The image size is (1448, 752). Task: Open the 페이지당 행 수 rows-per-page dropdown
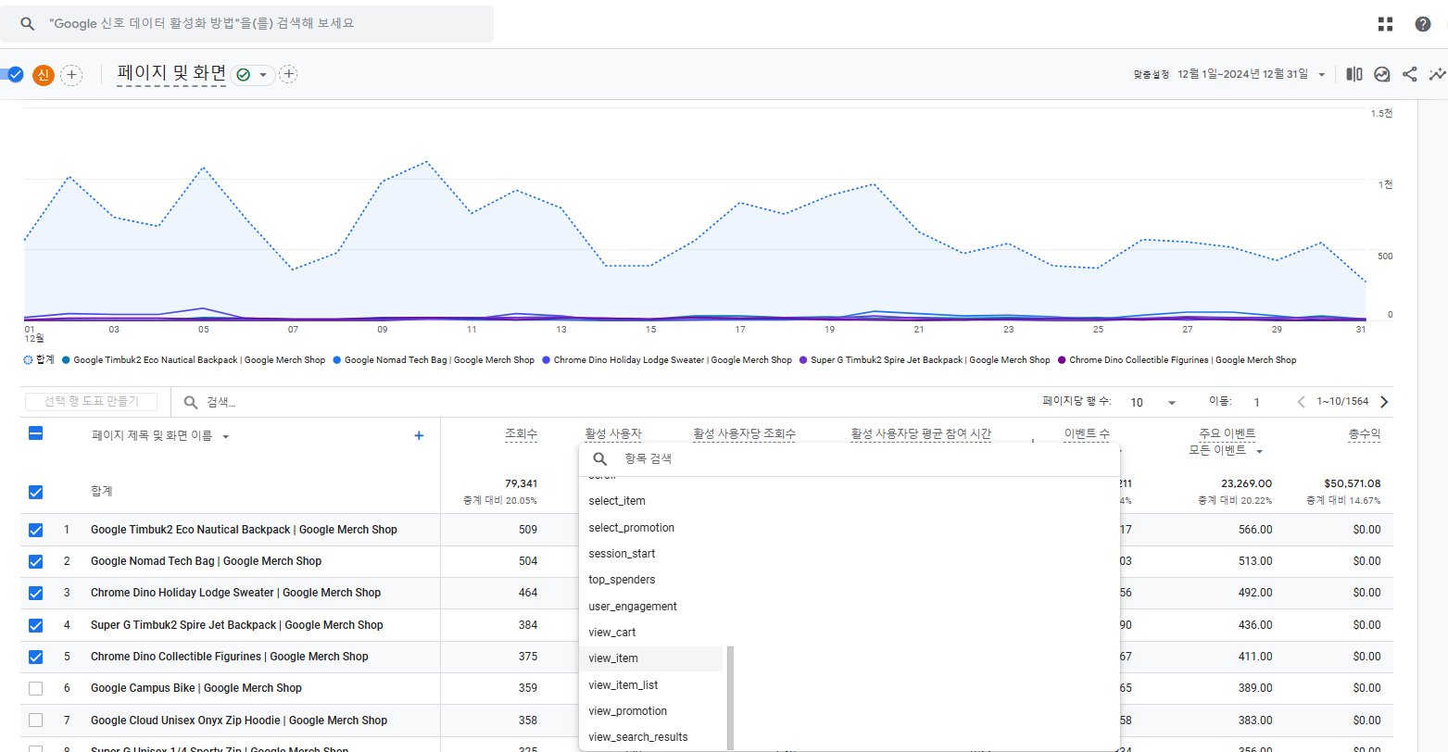1152,402
